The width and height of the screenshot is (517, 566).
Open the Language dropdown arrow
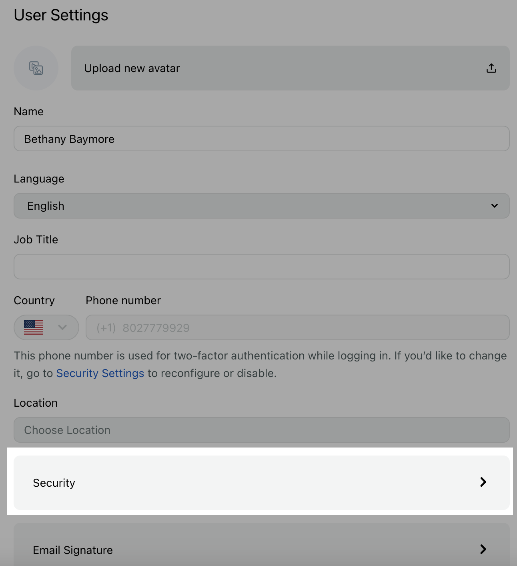tap(495, 206)
